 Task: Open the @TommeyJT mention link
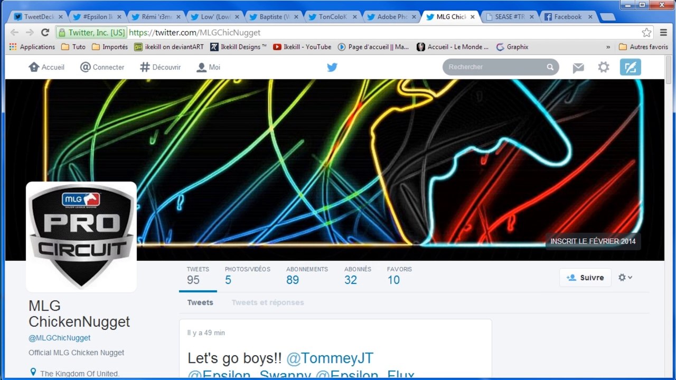point(330,358)
